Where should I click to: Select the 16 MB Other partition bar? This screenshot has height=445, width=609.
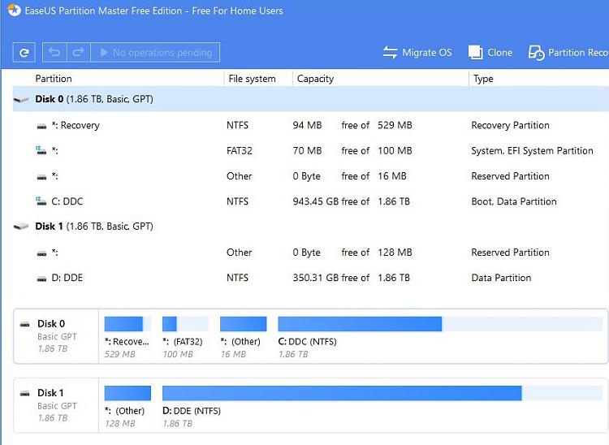[243, 324]
